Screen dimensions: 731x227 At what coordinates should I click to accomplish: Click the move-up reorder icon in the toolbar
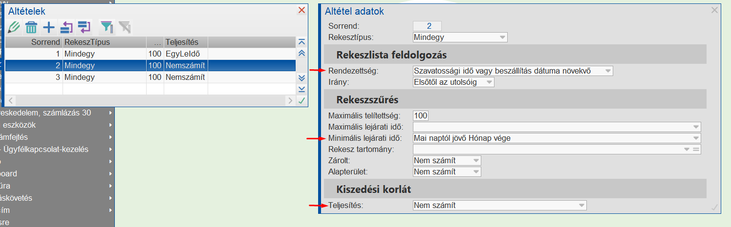click(x=66, y=27)
